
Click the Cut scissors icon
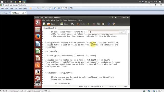94,24
